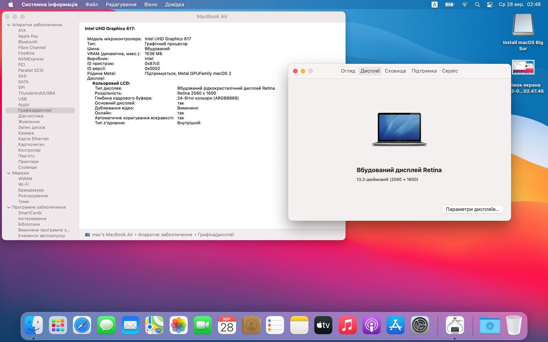
Task: Click the battery status icon
Action: point(449,4)
